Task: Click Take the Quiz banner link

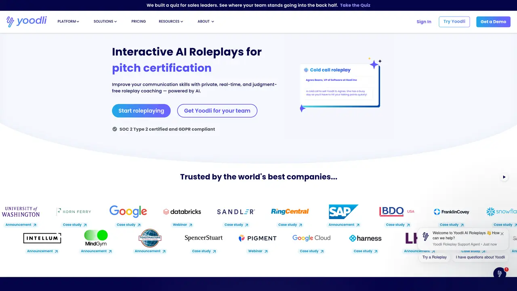Action: pos(355,5)
